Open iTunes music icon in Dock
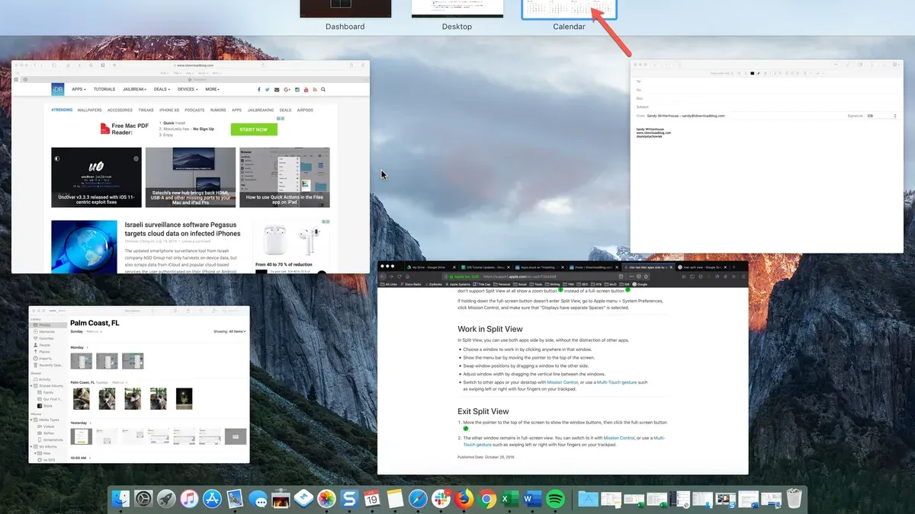 [x=189, y=499]
